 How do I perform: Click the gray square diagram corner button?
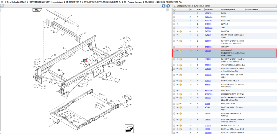(167, 10)
